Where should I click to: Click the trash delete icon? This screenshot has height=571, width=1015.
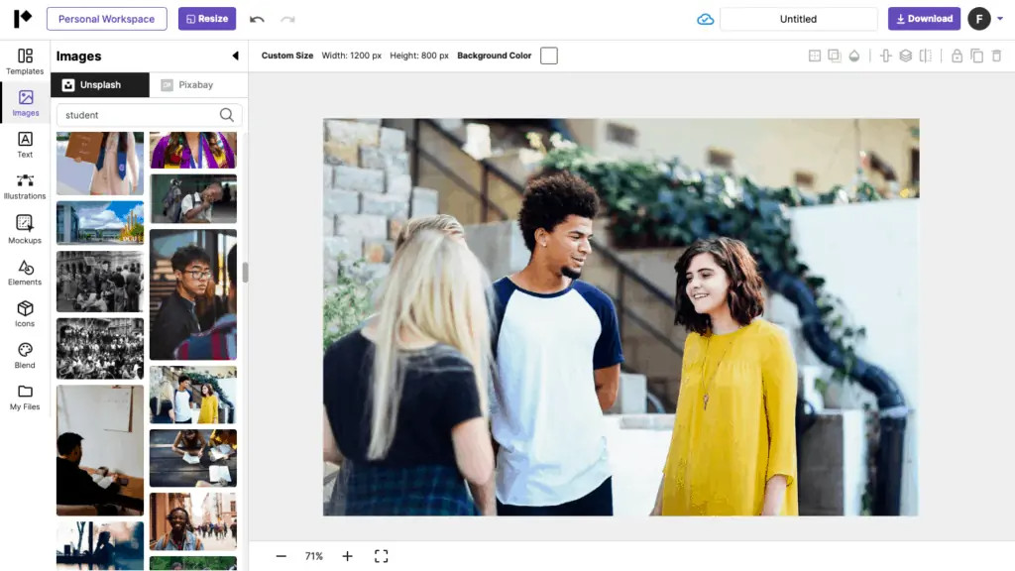pos(996,57)
